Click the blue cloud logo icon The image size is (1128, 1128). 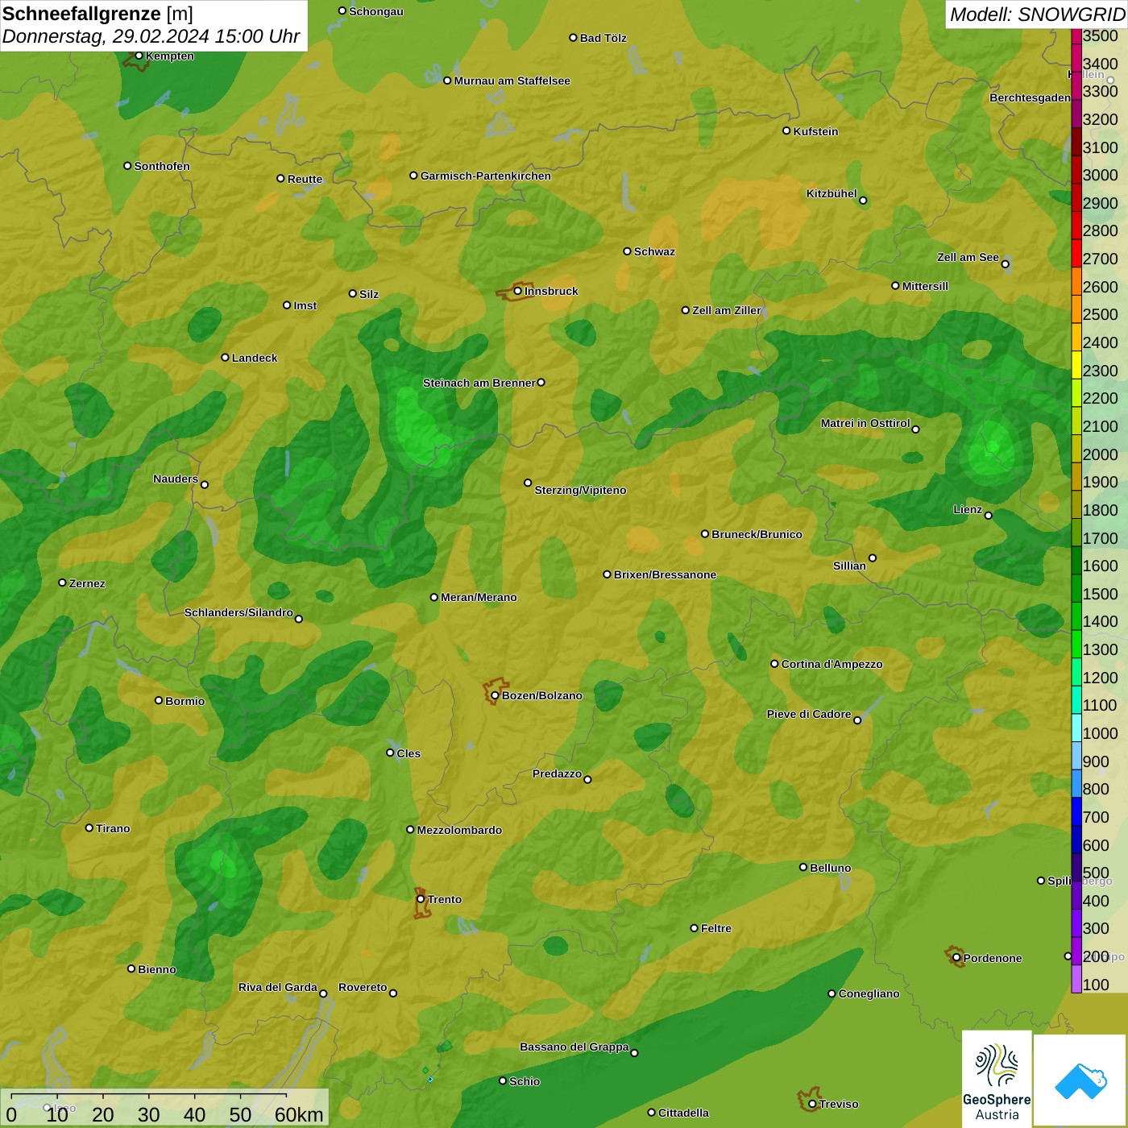pos(1080,1080)
